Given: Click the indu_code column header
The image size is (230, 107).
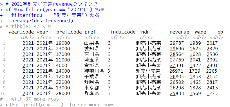Looking at the screenshot, I should pyautogui.click(x=123, y=32).
